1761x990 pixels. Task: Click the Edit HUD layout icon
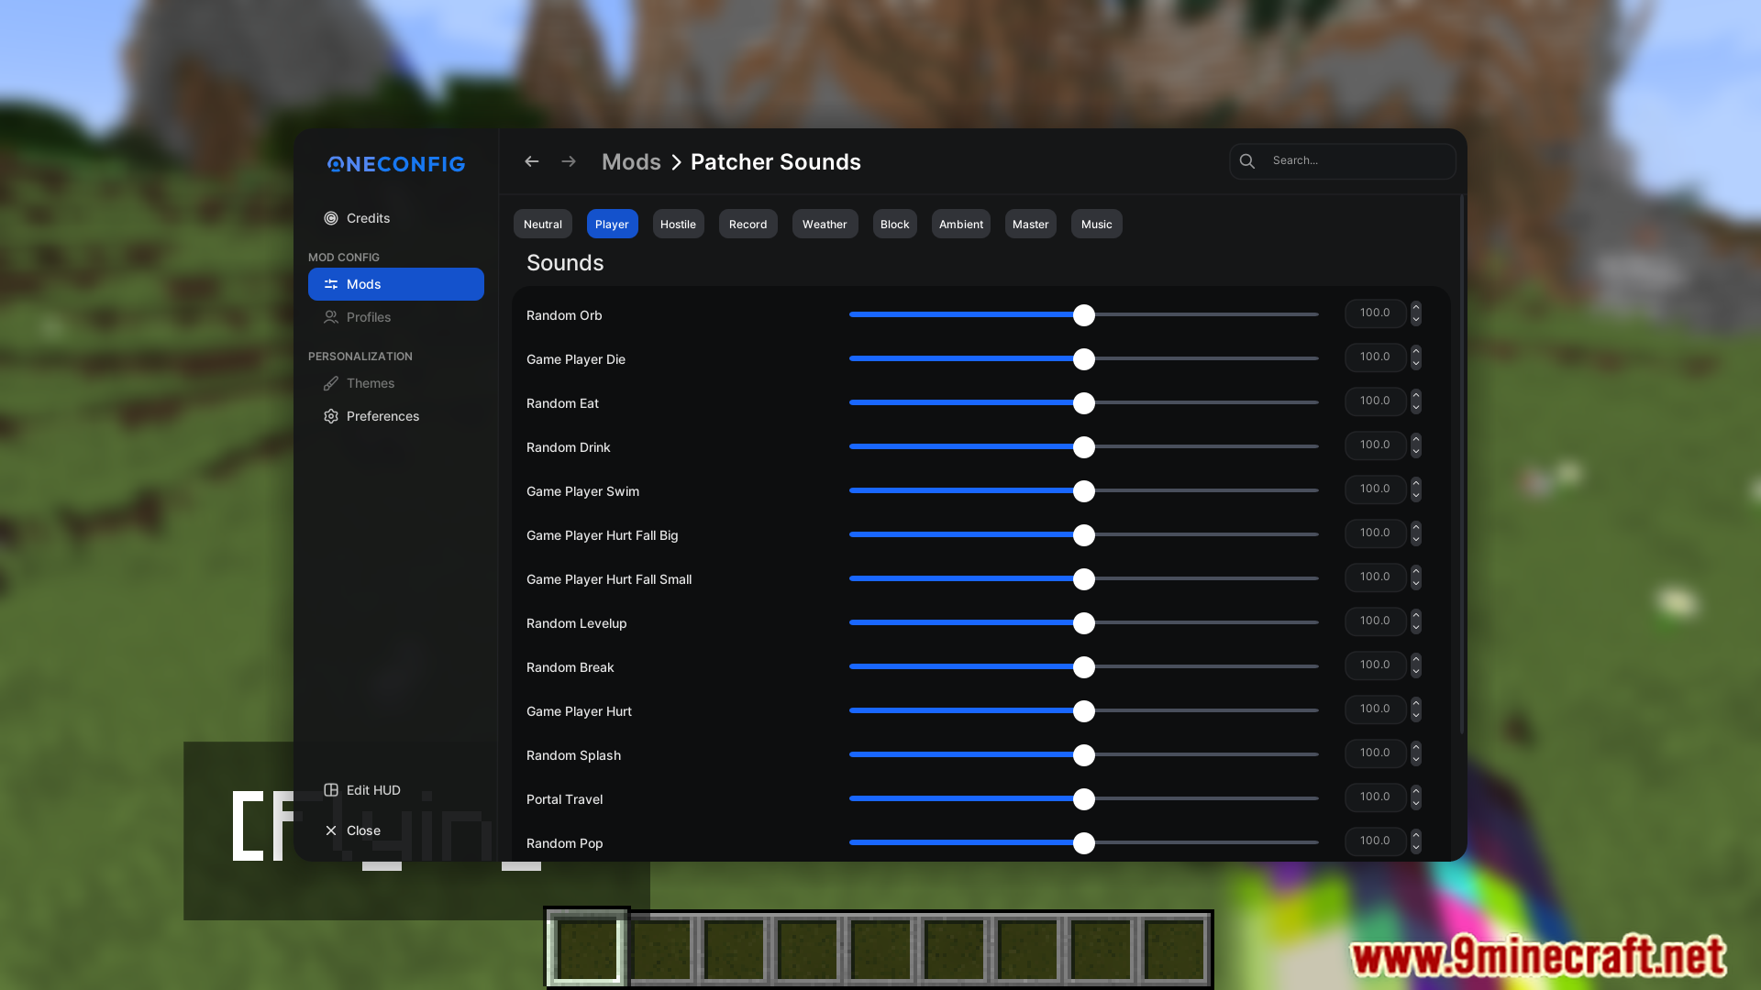coord(331,790)
